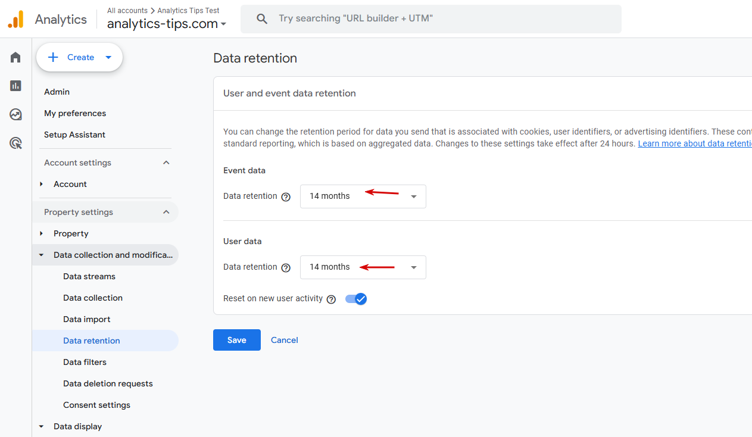Open help icon beside Reset on new user activity

tap(331, 299)
